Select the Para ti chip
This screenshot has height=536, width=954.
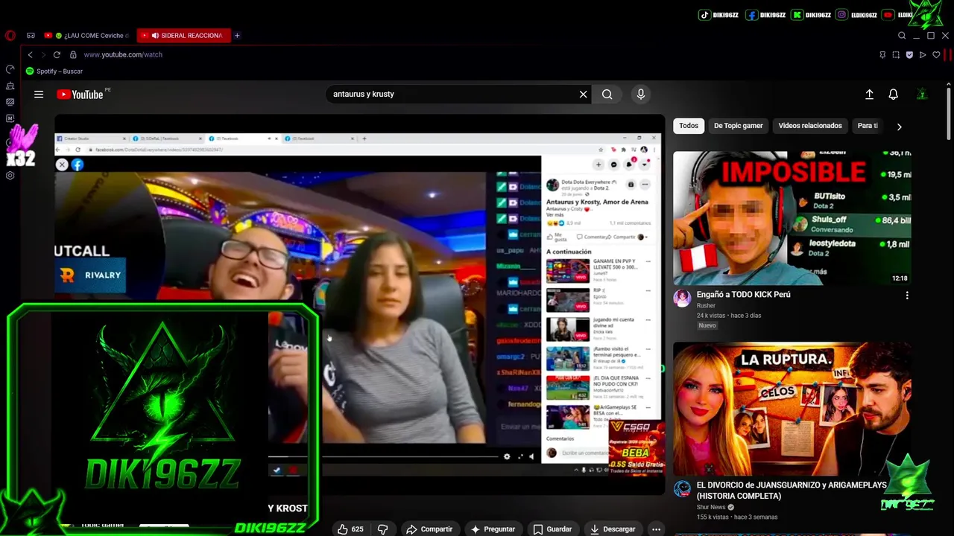click(x=868, y=126)
